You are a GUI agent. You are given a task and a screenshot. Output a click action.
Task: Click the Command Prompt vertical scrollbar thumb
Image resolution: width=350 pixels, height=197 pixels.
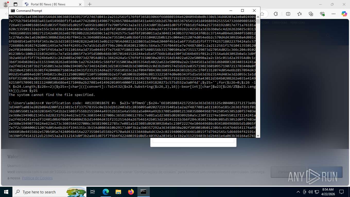(x=258, y=21)
